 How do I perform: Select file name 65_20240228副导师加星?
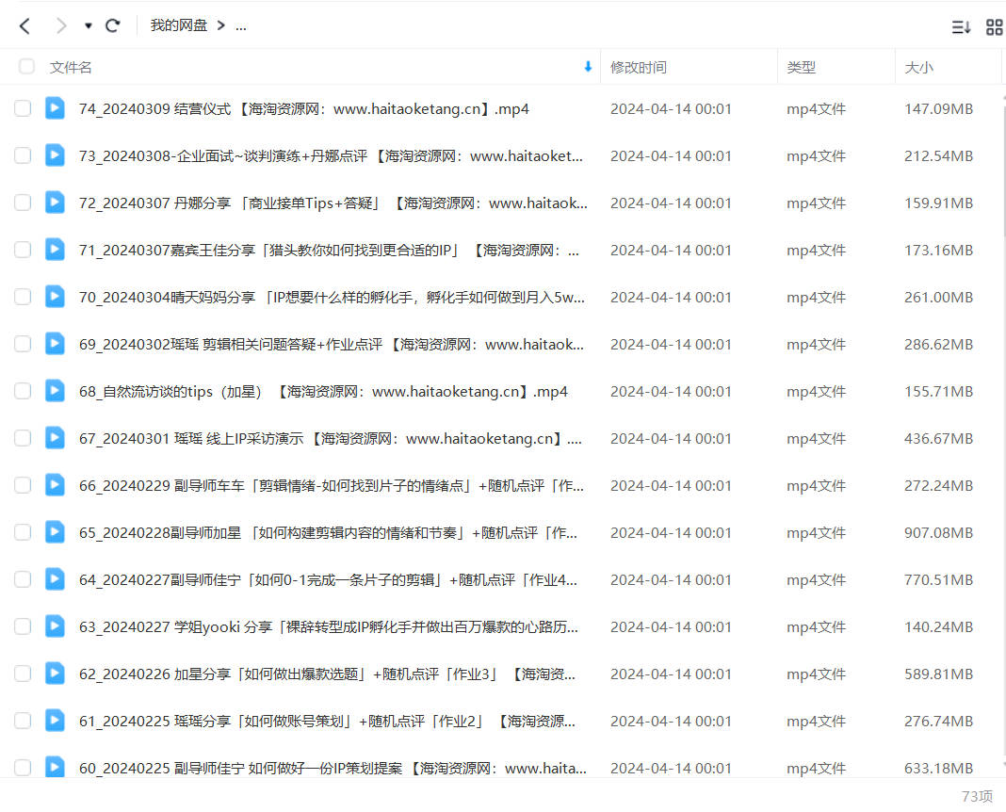tap(328, 533)
